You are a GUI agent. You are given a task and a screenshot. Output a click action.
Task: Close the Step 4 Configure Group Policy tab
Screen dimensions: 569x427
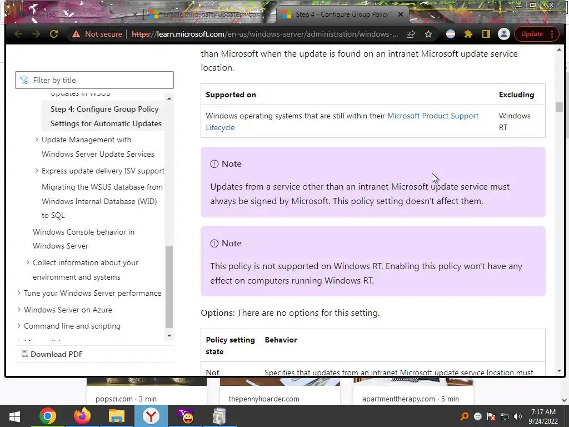pyautogui.click(x=400, y=14)
